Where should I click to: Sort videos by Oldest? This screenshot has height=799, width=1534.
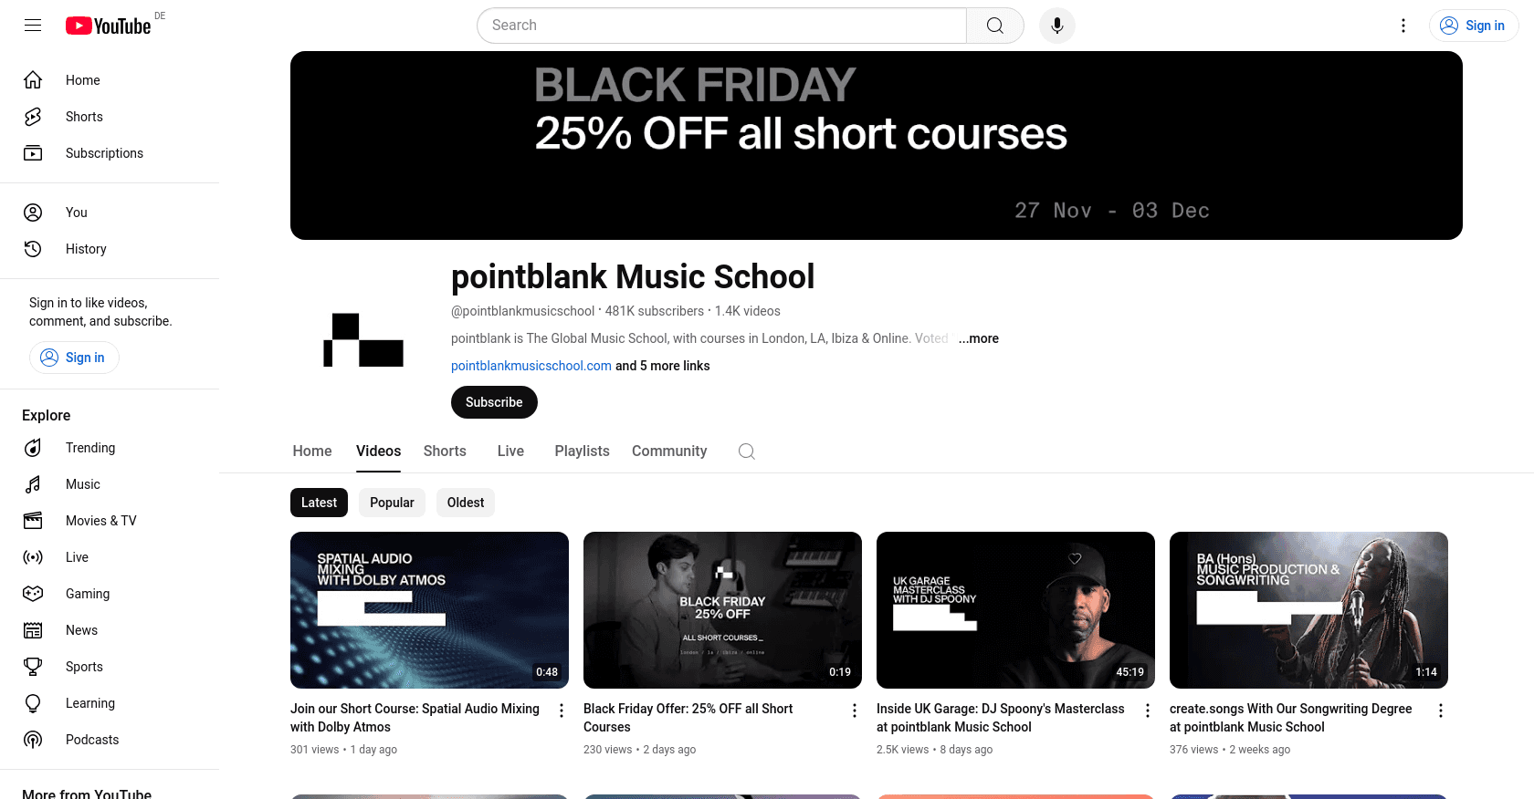point(466,503)
